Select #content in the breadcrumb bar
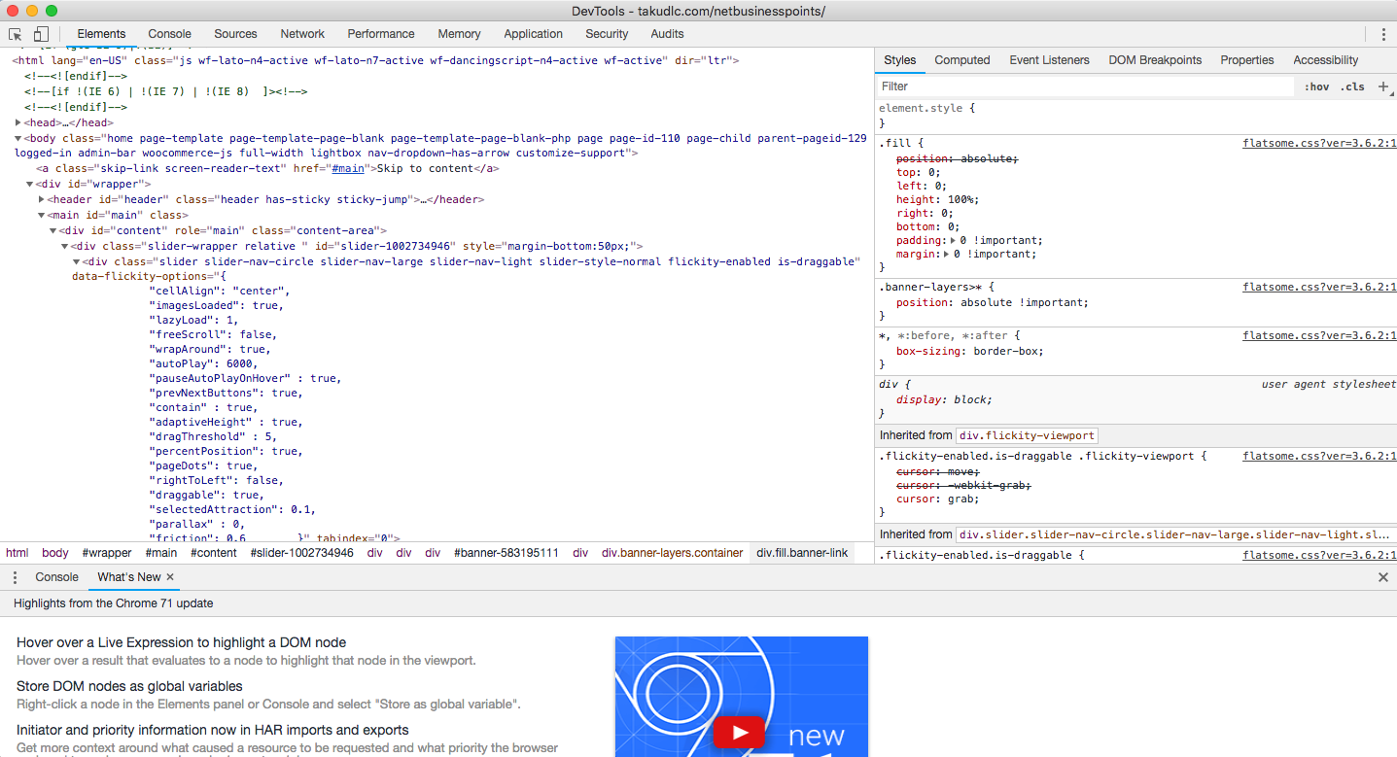 click(x=214, y=553)
